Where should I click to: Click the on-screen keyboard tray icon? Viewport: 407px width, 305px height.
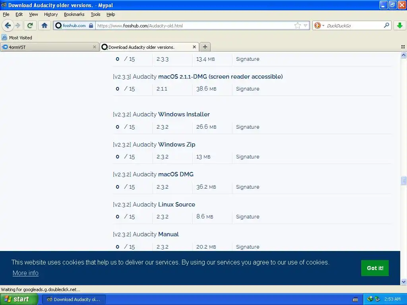tap(355, 299)
